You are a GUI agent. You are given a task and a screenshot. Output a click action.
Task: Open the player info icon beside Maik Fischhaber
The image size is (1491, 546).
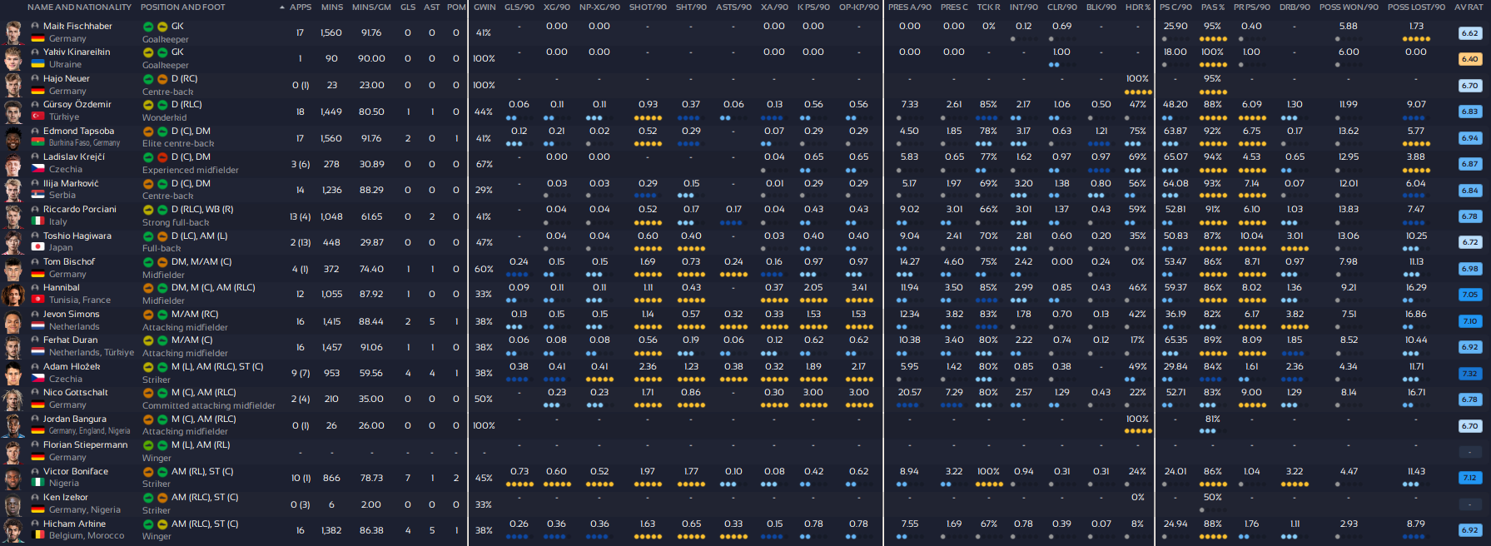click(35, 27)
